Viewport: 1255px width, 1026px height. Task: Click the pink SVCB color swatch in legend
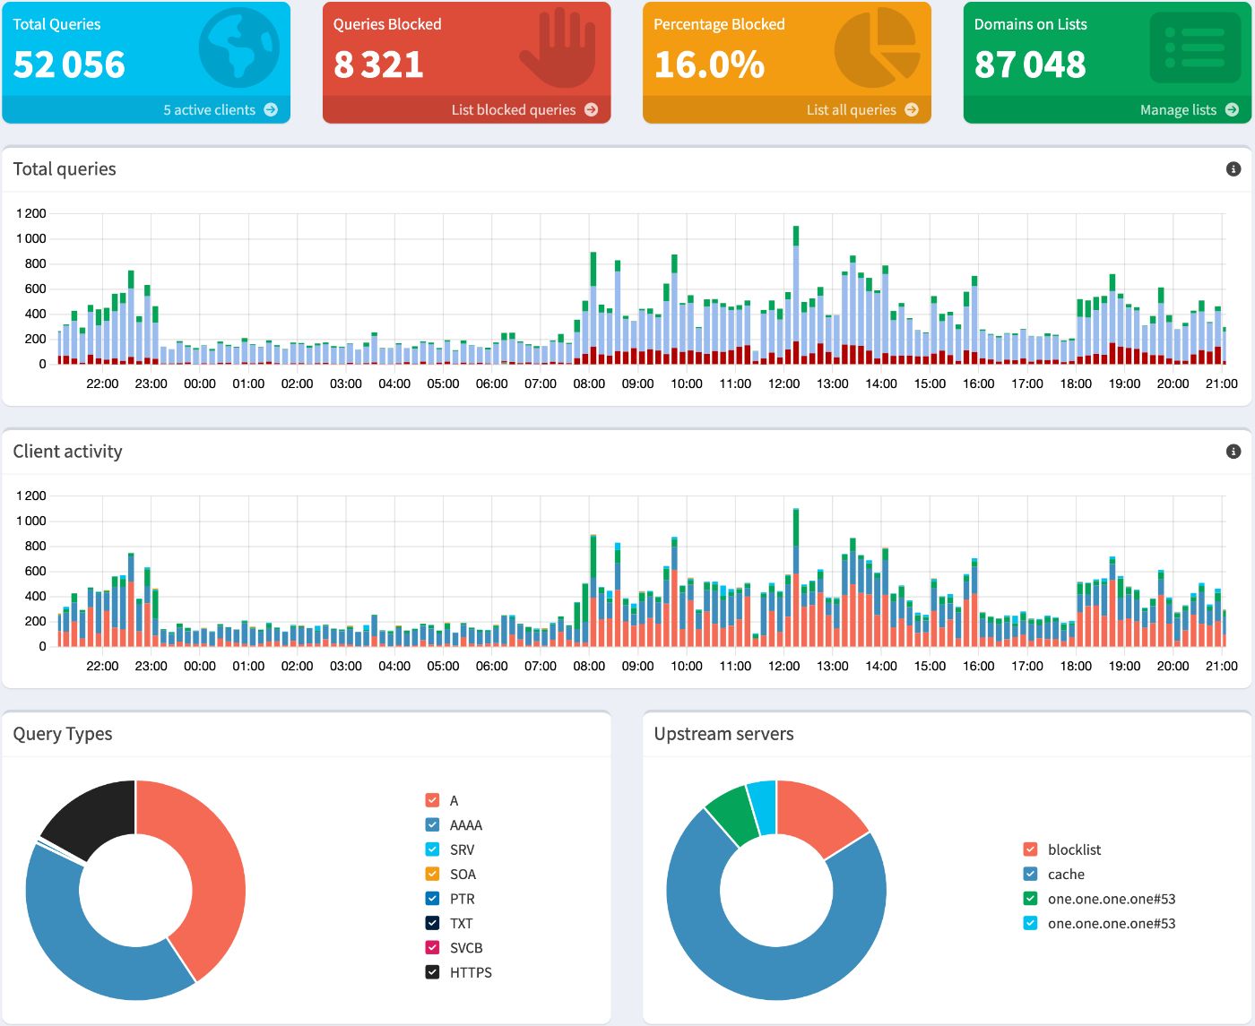(431, 947)
